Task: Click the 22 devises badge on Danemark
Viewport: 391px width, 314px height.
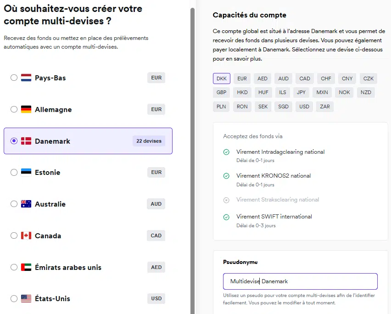Action: coord(149,141)
